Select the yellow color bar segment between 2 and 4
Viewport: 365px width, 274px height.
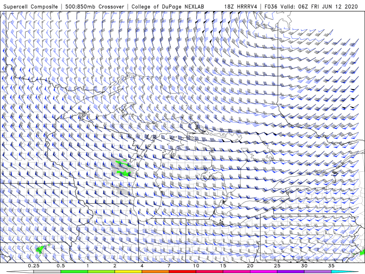coord(128,272)
